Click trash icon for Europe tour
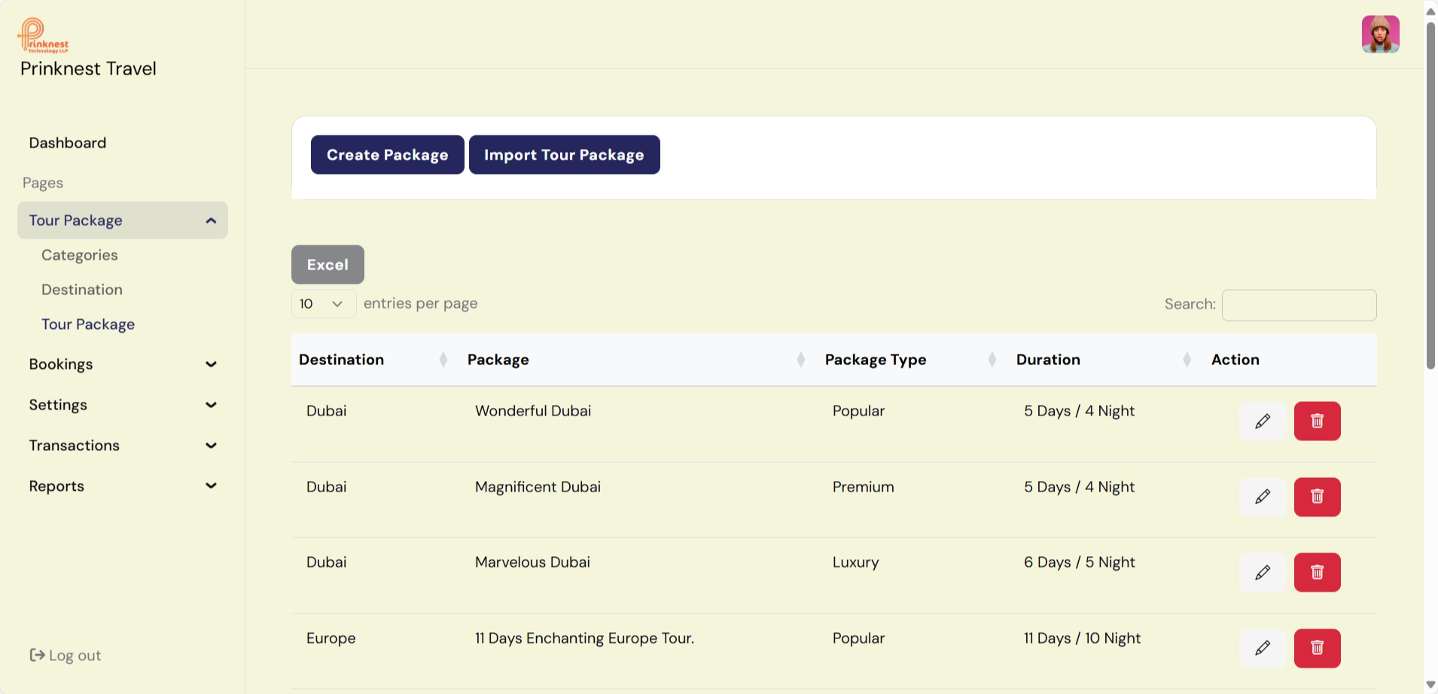The width and height of the screenshot is (1438, 694). point(1317,648)
